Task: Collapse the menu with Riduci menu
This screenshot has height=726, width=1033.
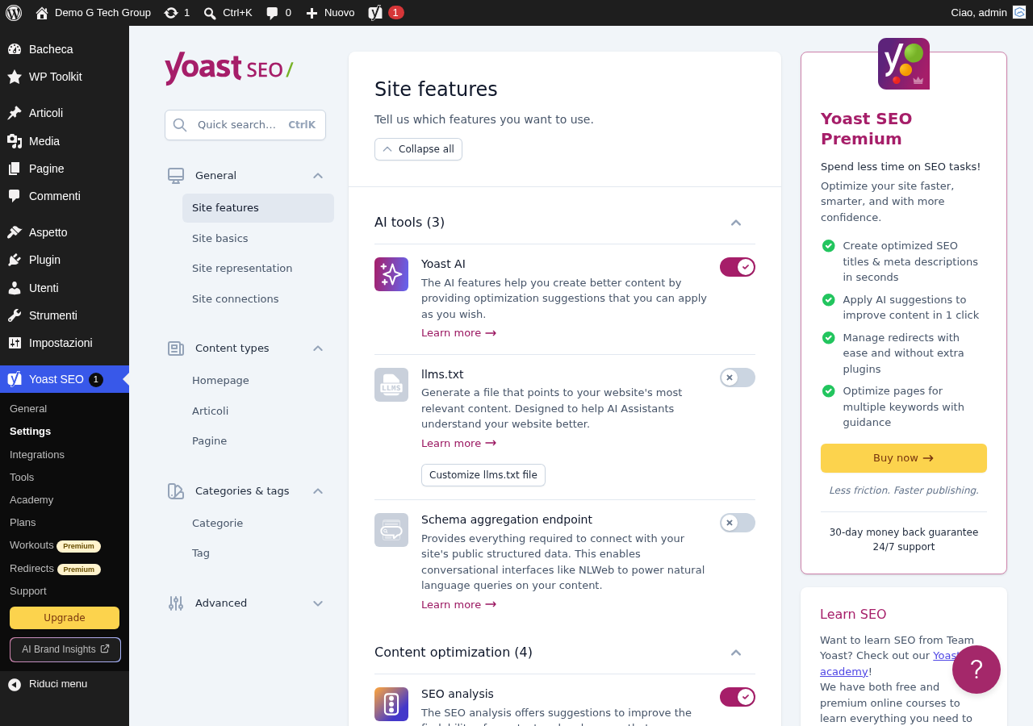Action: pyautogui.click(x=65, y=684)
